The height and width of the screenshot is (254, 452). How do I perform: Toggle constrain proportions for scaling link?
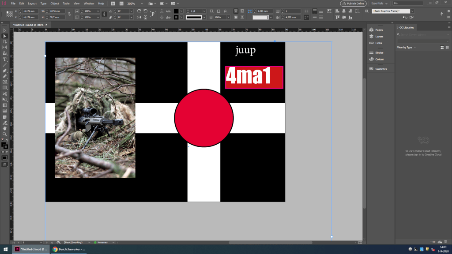pyautogui.click(x=104, y=14)
